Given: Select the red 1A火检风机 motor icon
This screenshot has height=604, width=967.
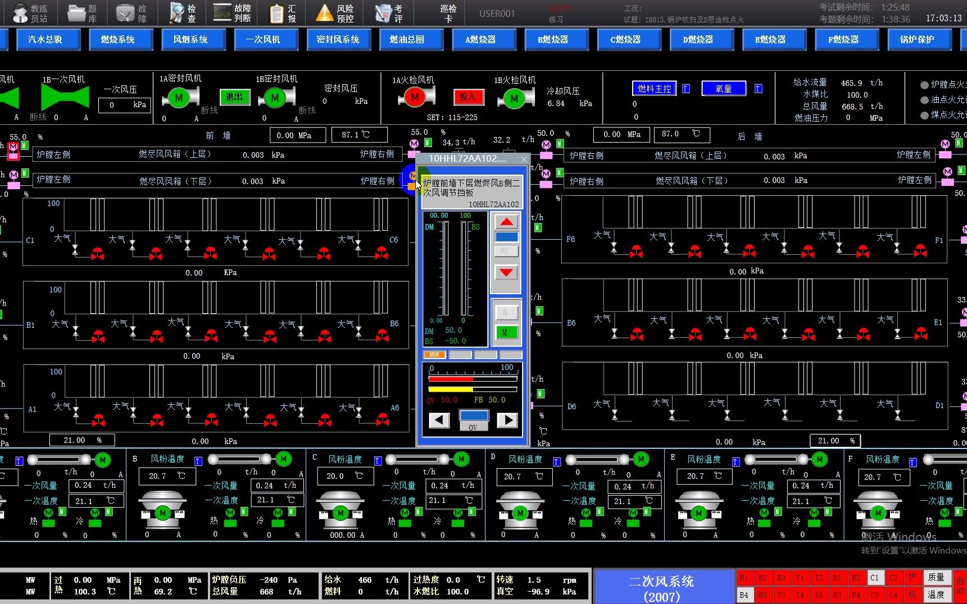Looking at the screenshot, I should (415, 97).
